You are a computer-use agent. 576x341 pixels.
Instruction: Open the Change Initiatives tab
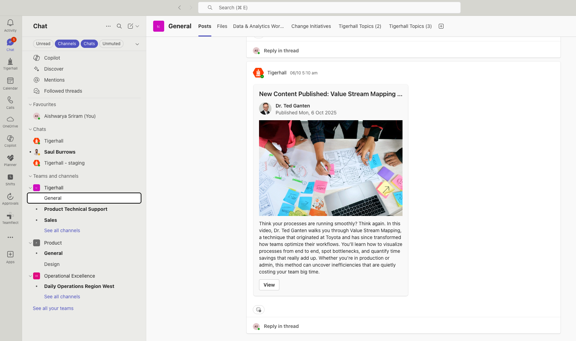(x=311, y=26)
